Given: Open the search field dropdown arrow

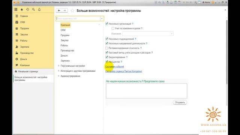Looking at the screenshot, I should pyautogui.click(x=102, y=18).
